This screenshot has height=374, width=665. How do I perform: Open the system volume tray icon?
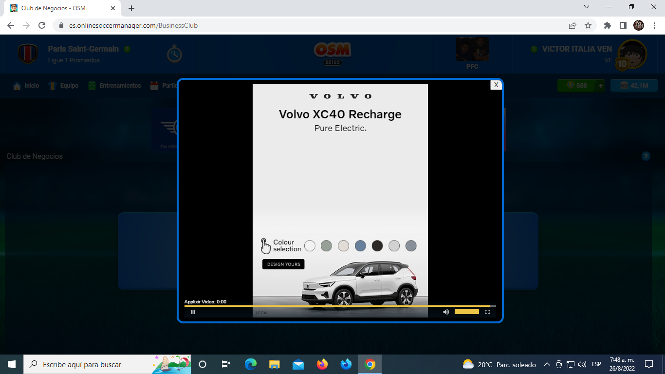(x=582, y=364)
